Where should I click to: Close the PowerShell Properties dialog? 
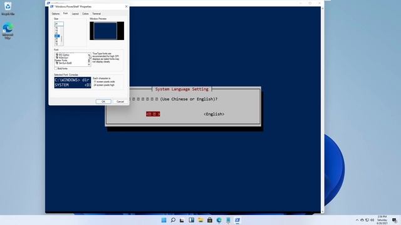pyautogui.click(x=126, y=6)
